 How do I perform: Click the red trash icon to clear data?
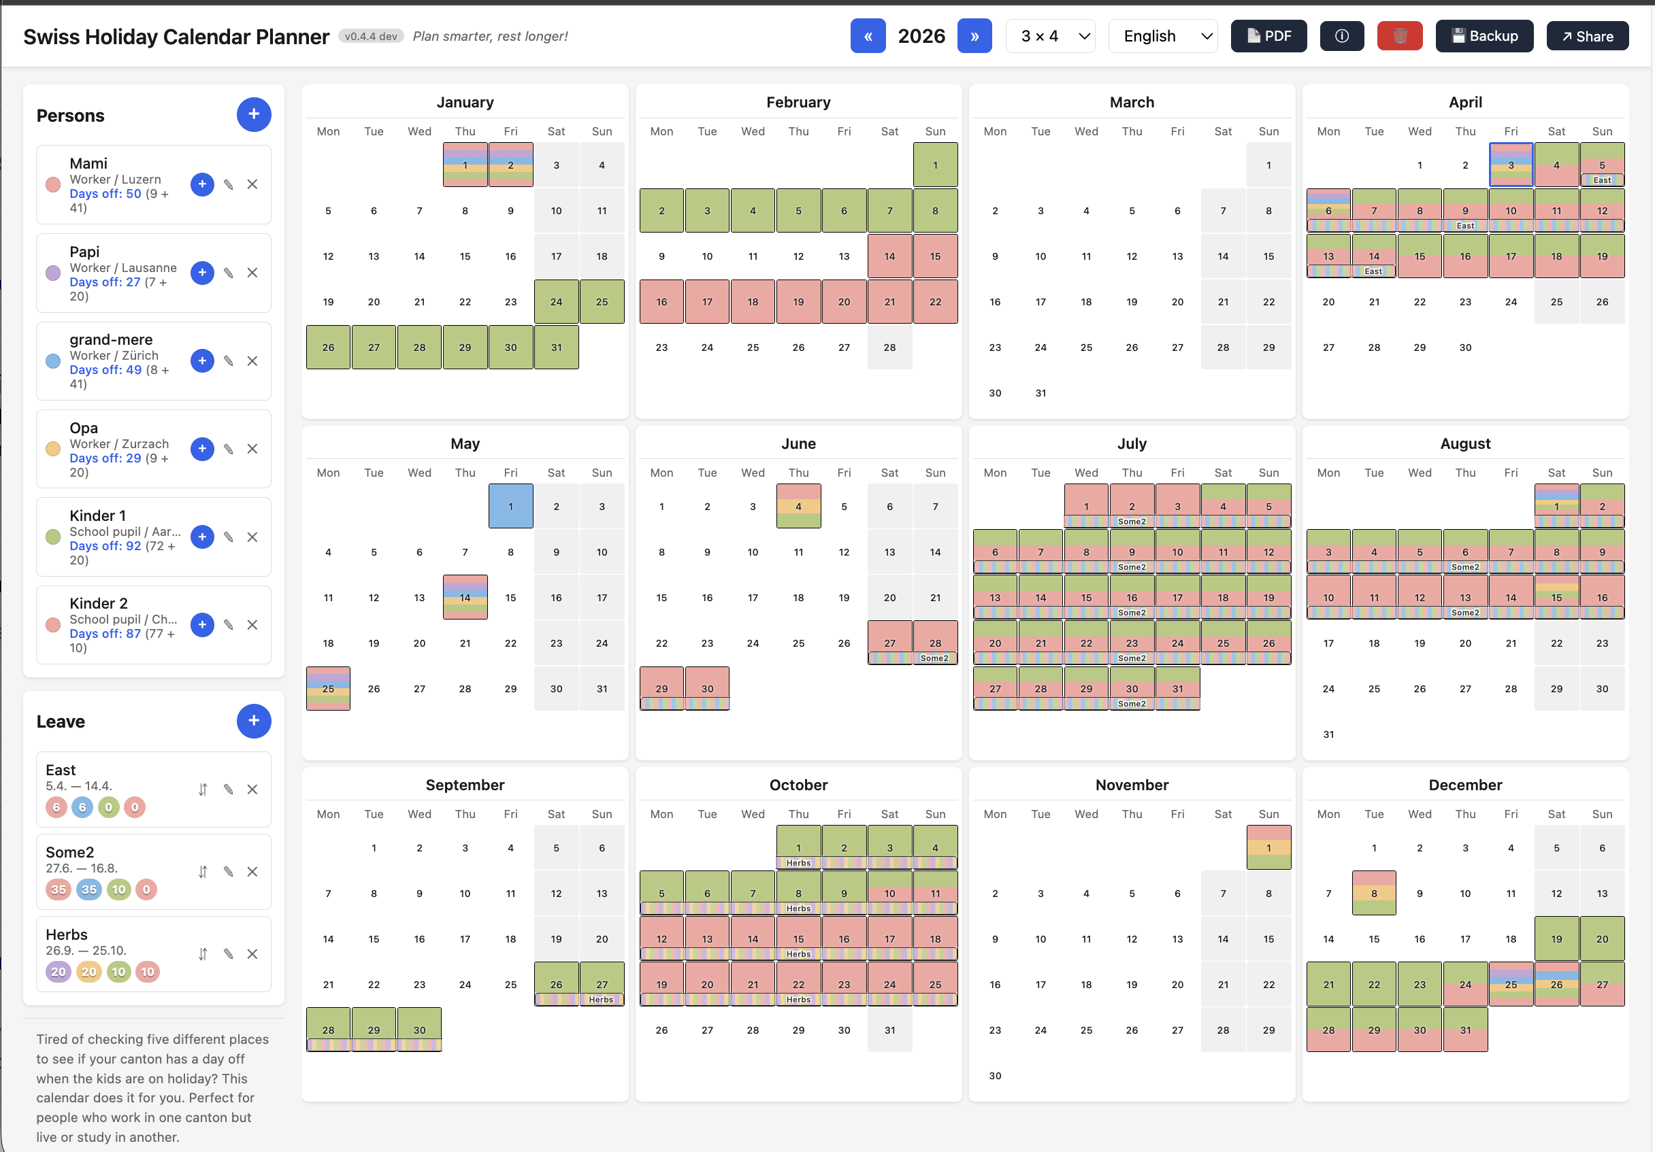(1399, 35)
